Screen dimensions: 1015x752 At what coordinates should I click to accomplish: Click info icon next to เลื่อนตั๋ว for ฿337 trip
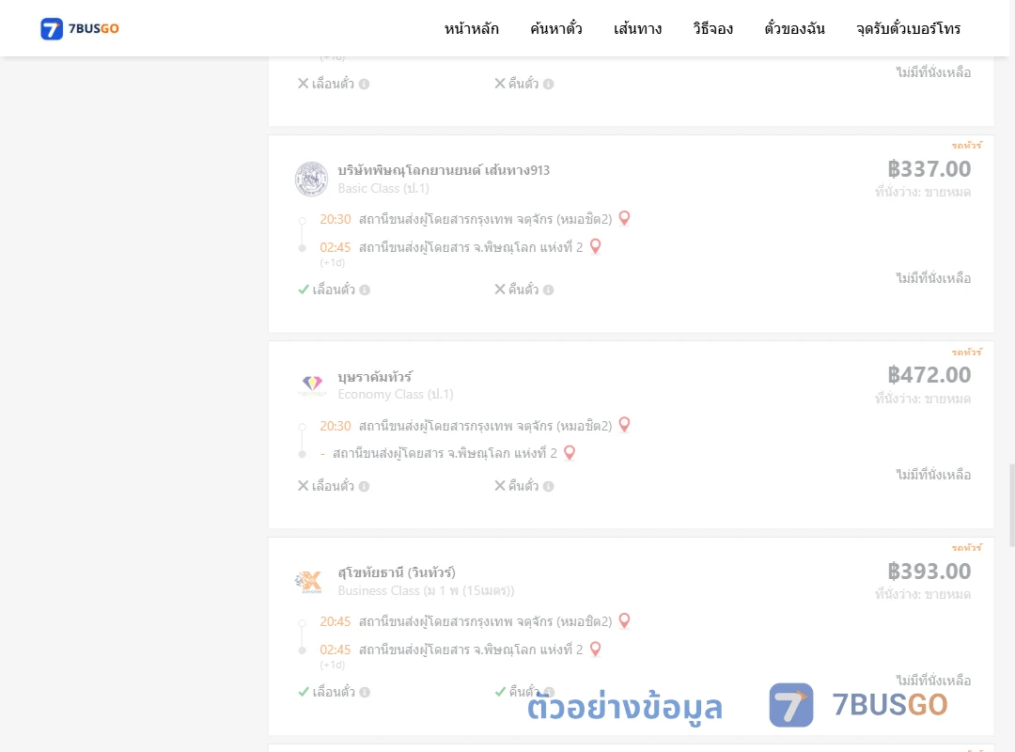pyautogui.click(x=365, y=290)
